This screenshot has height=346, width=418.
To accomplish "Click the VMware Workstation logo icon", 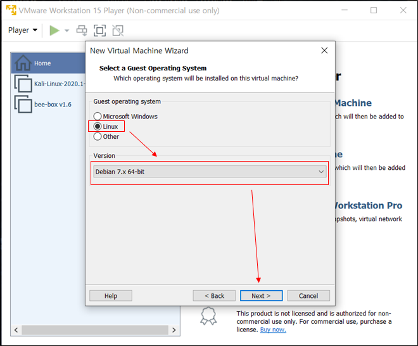I will pyautogui.click(x=11, y=10).
